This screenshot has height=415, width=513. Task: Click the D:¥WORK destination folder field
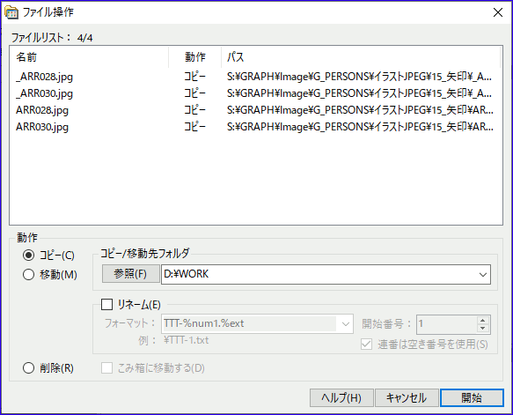tap(319, 274)
